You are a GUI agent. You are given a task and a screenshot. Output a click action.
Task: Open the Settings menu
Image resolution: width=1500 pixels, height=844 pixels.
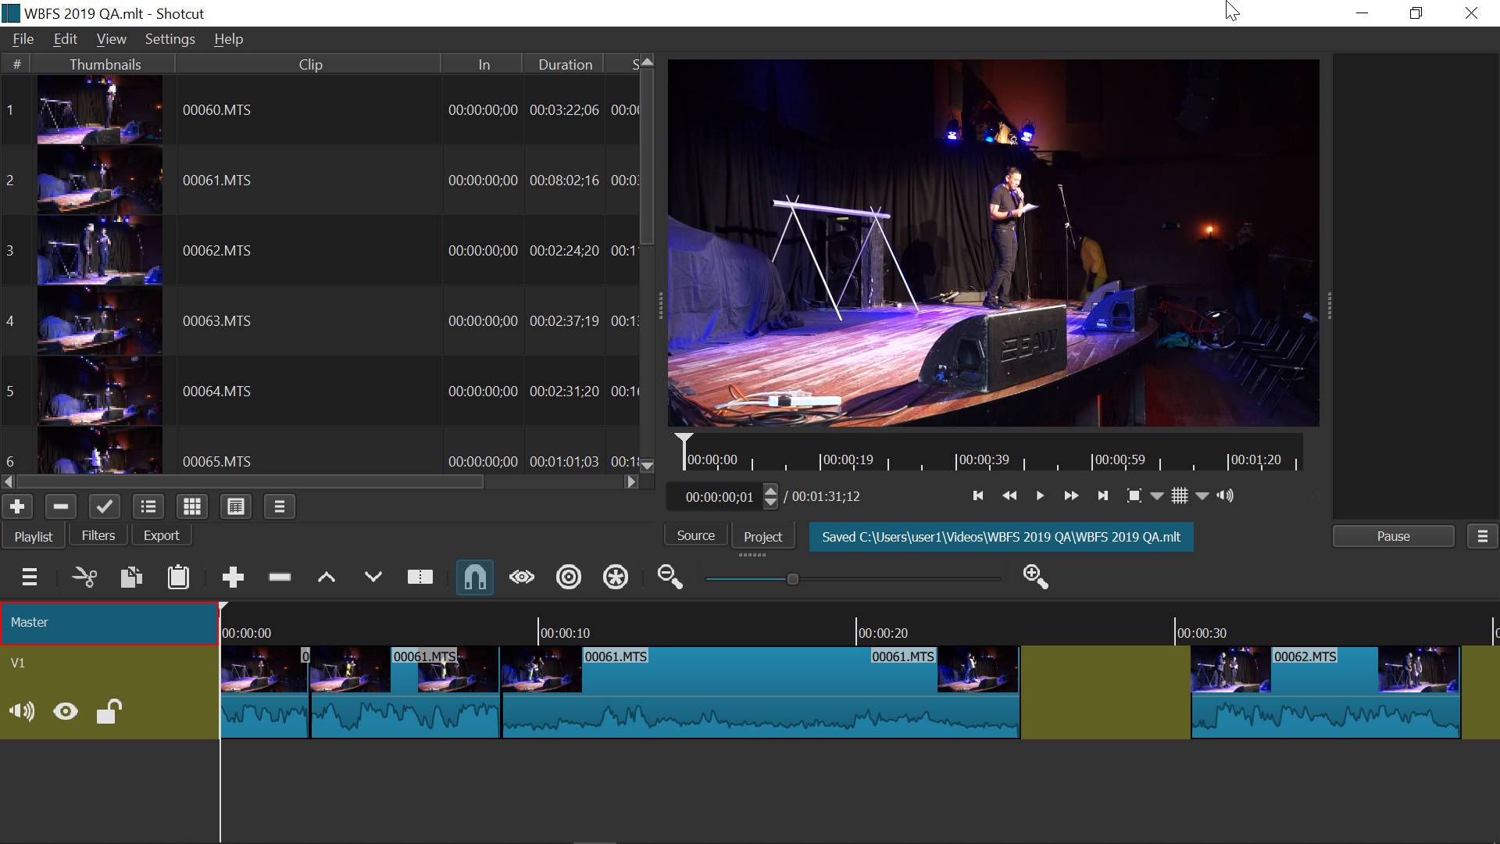[170, 38]
